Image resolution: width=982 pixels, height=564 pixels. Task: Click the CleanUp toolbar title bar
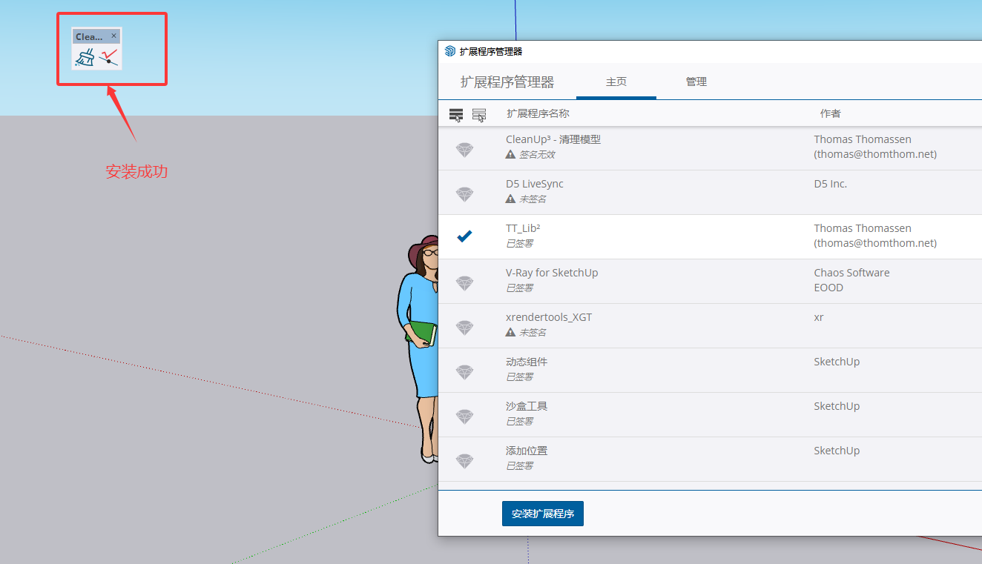pyautogui.click(x=96, y=36)
